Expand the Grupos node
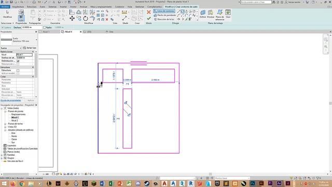This screenshot has height=187, width=332. pyautogui.click(x=2, y=158)
